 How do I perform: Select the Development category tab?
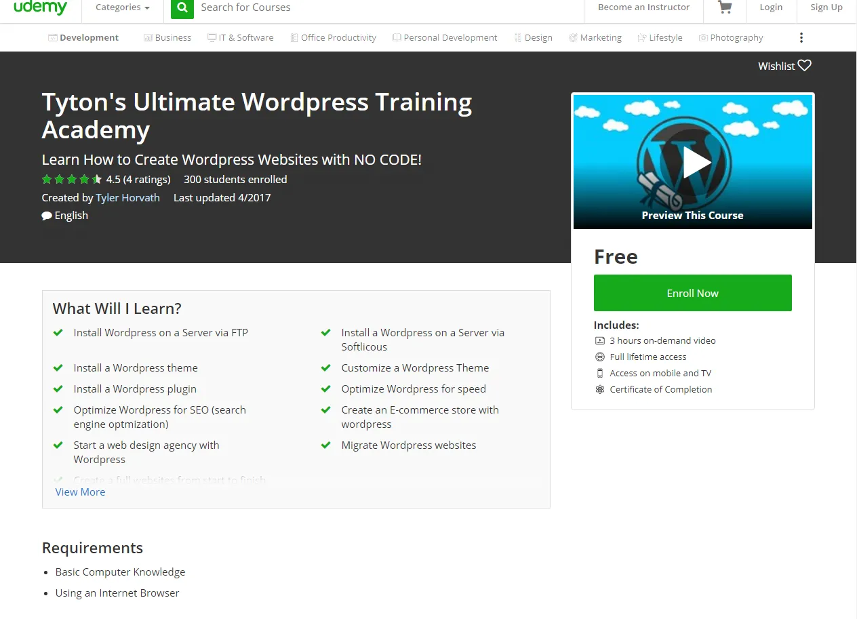pos(83,38)
